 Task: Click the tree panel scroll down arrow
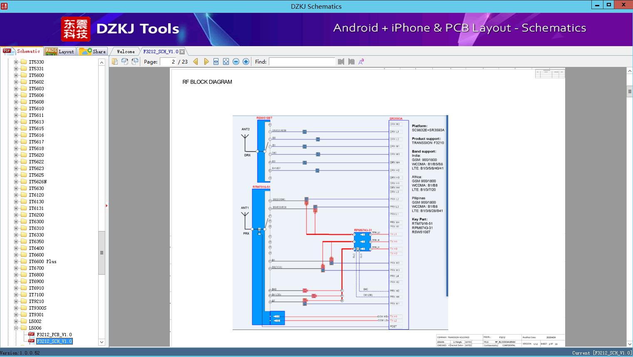(x=102, y=342)
